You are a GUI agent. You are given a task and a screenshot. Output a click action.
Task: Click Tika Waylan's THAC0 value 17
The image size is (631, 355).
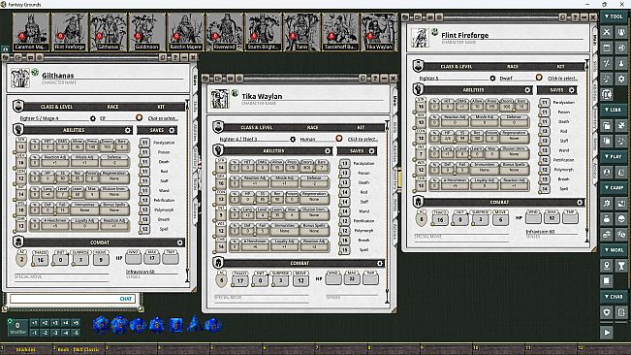(239, 281)
